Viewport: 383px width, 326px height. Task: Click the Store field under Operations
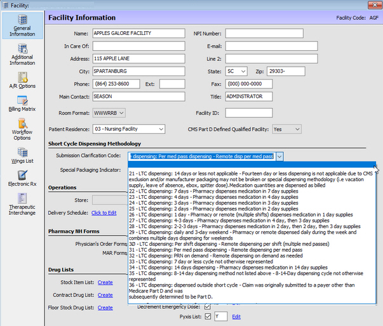[110, 200]
